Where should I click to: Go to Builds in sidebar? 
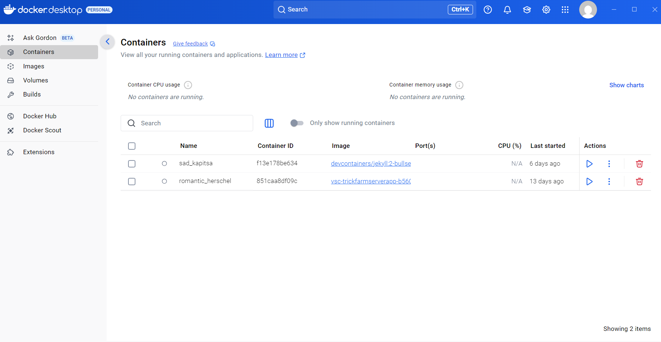click(x=49, y=95)
